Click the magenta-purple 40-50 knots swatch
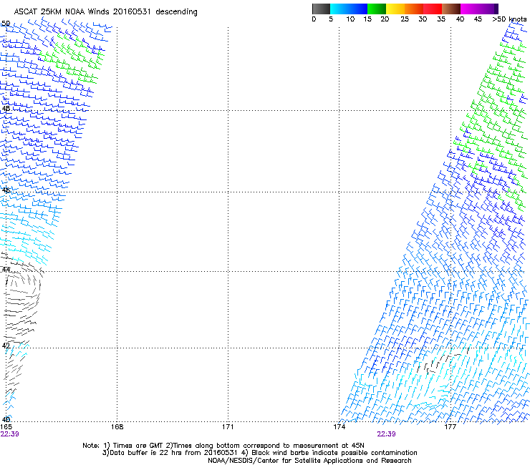This screenshot has height=465, width=530. pos(479,9)
